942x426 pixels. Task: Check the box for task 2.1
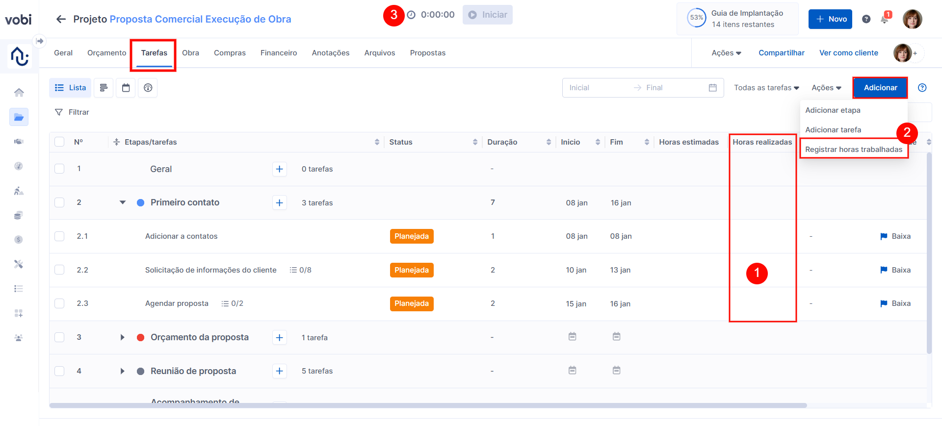tap(59, 236)
